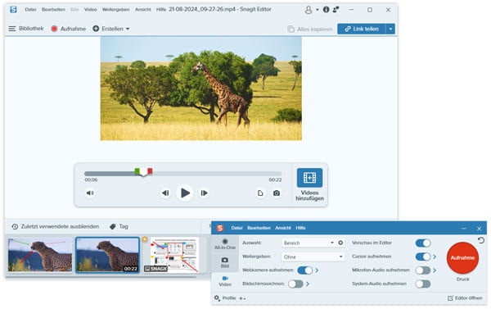Select the annotated cheetah thumbnail
The height and width of the screenshot is (309, 491).
[40, 254]
